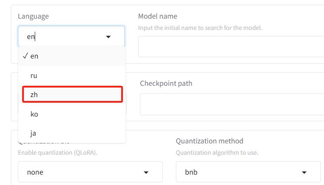Click the Enable quantization (QLoRA) description text

point(58,153)
